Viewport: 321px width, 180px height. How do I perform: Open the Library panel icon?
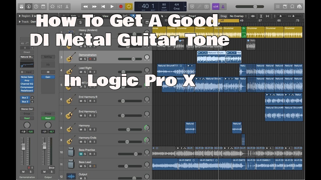(x=22, y=6)
